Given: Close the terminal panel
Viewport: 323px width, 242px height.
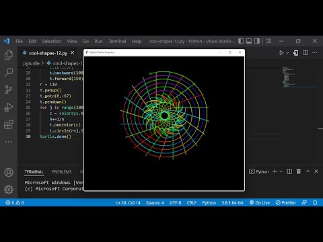Looking at the screenshot, I should click(316, 171).
